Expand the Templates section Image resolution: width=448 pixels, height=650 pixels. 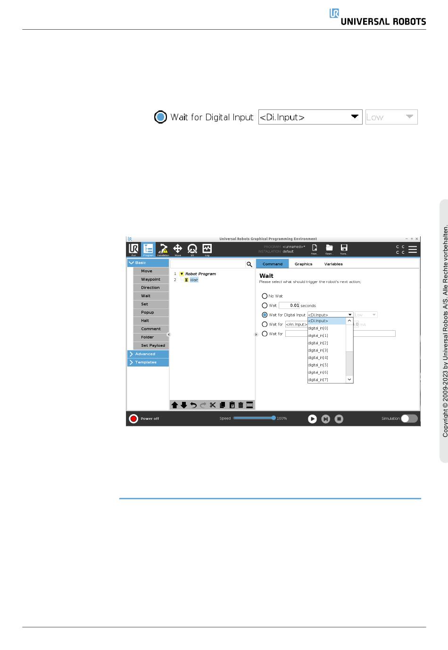148,362
